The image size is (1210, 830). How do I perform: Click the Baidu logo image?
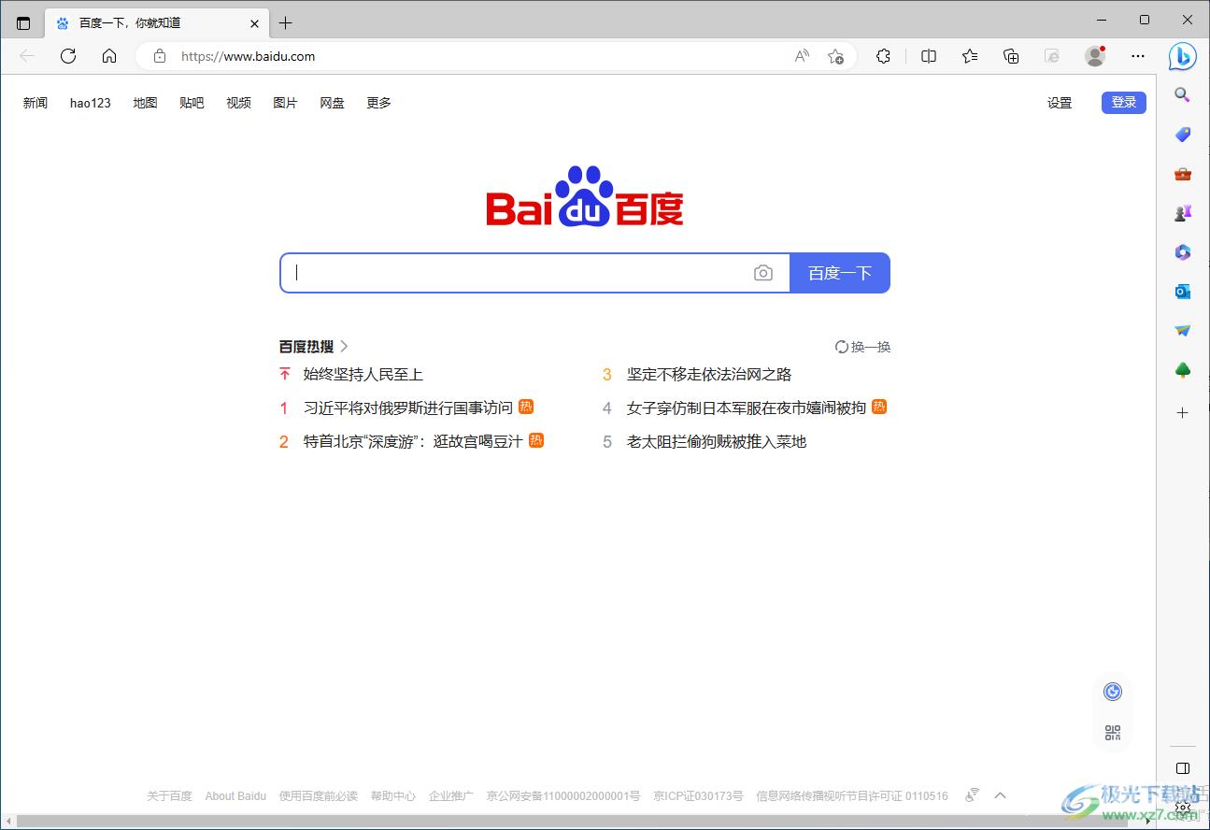pos(585,196)
